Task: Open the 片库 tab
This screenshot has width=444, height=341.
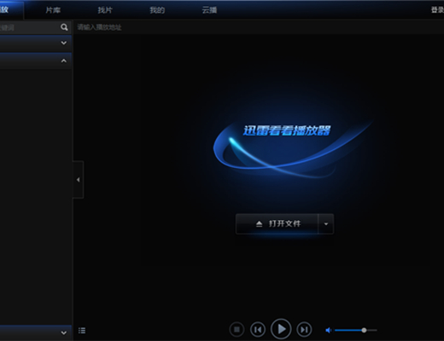Action: 53,10
